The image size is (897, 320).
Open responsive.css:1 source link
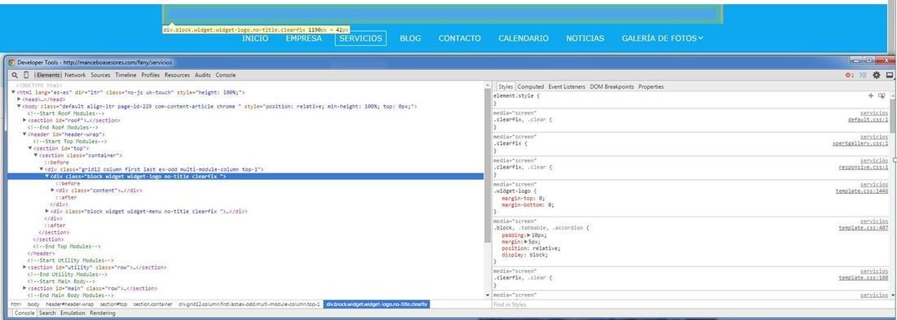point(864,168)
